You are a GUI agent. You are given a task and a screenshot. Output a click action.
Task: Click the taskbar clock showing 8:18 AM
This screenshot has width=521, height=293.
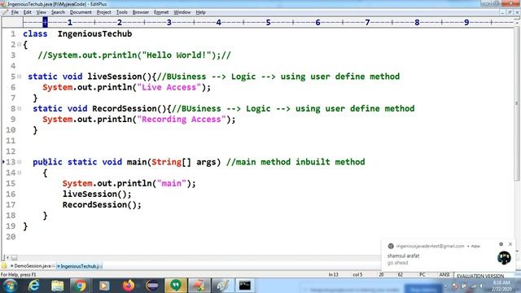(501, 286)
